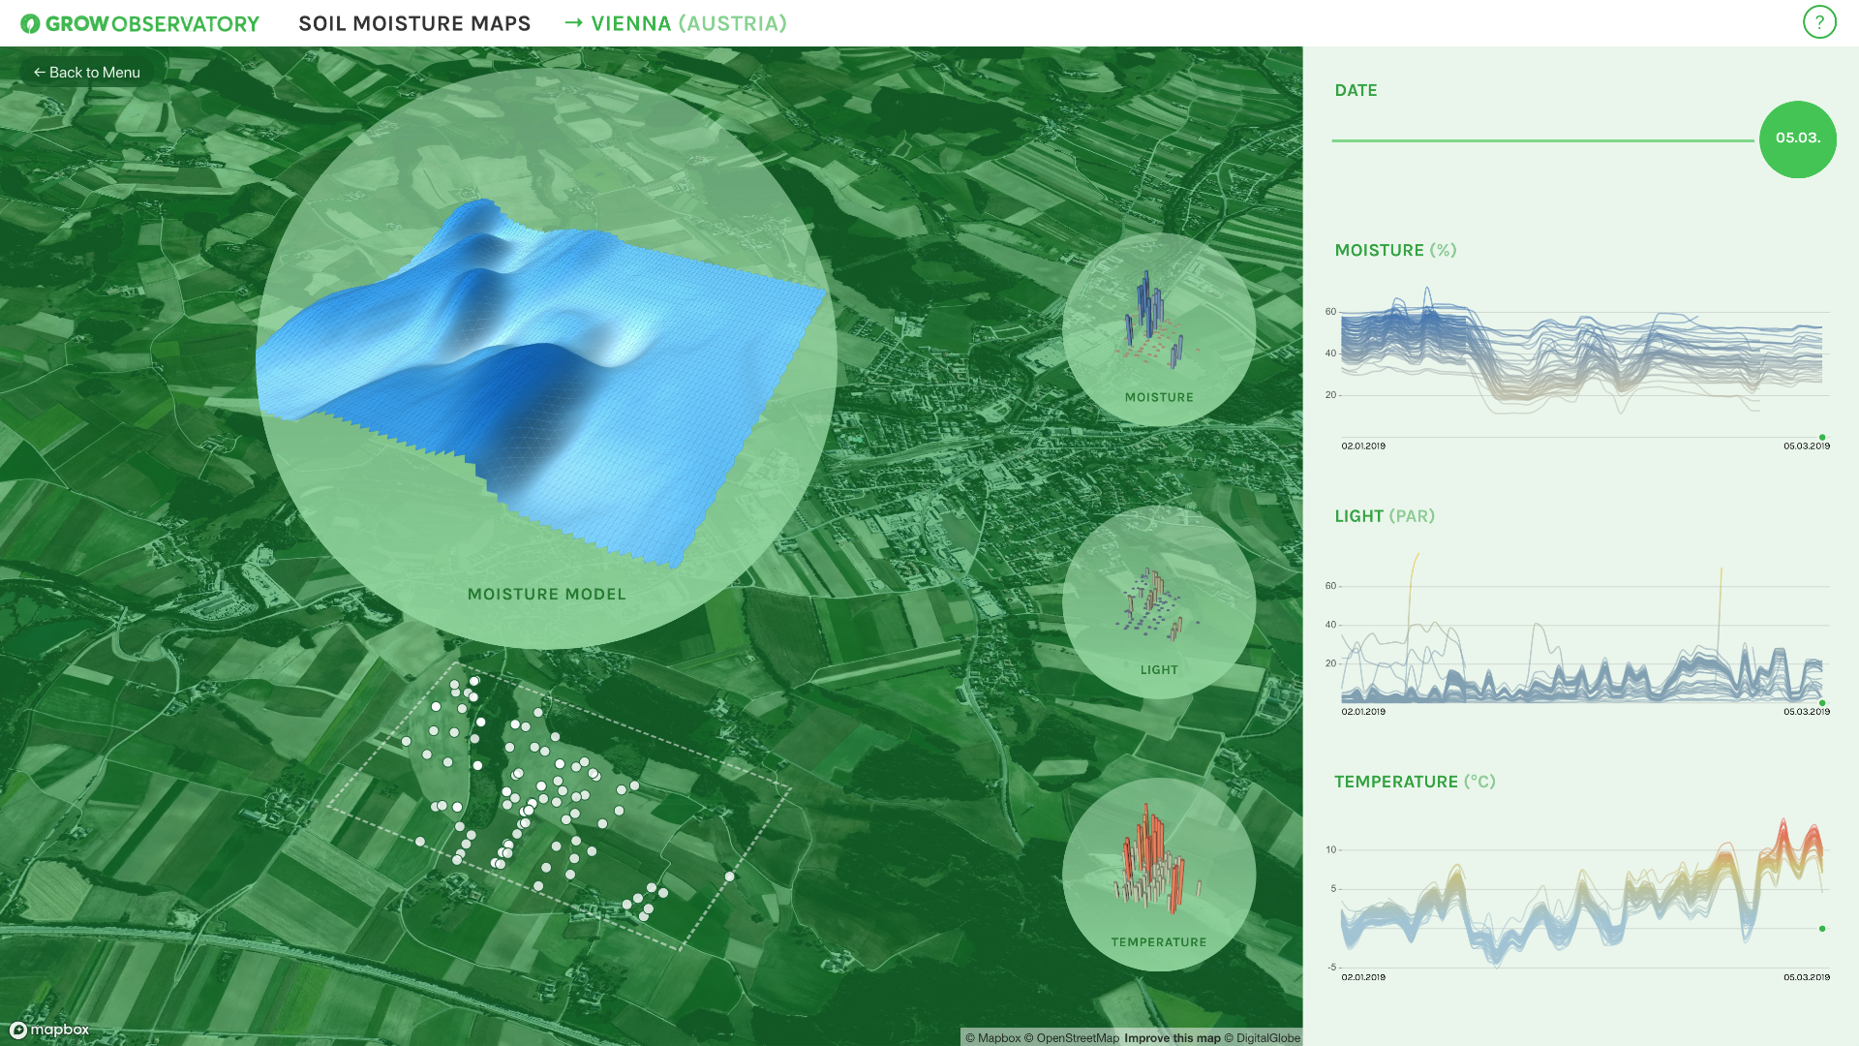Open the Moisture circular view bubble

pos(1159,329)
